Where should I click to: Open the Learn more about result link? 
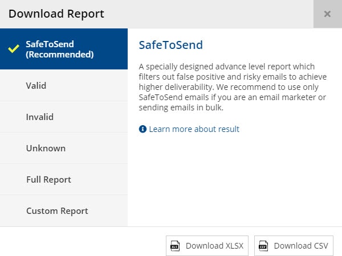coord(194,129)
